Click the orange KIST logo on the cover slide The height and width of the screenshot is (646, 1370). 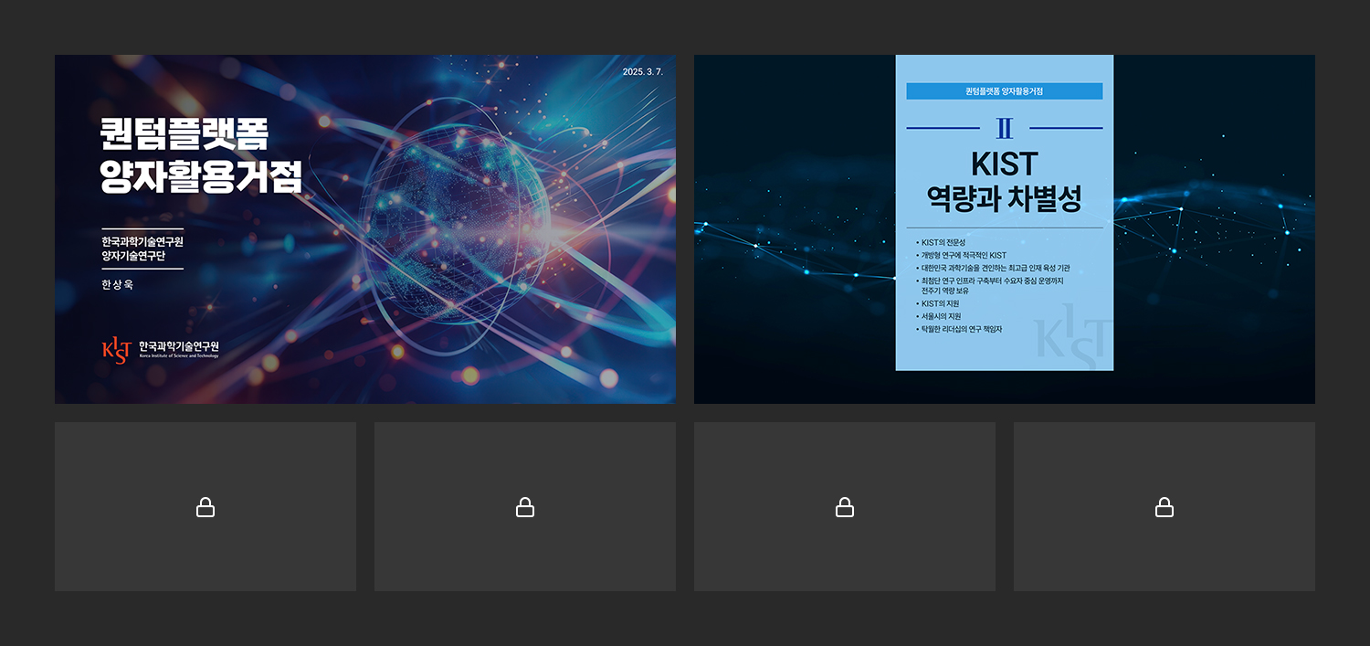click(x=117, y=350)
